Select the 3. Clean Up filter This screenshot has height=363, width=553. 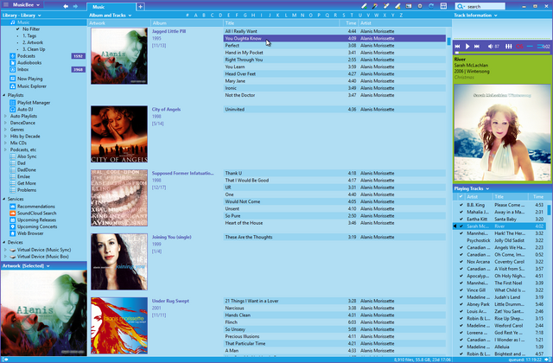tap(34, 49)
